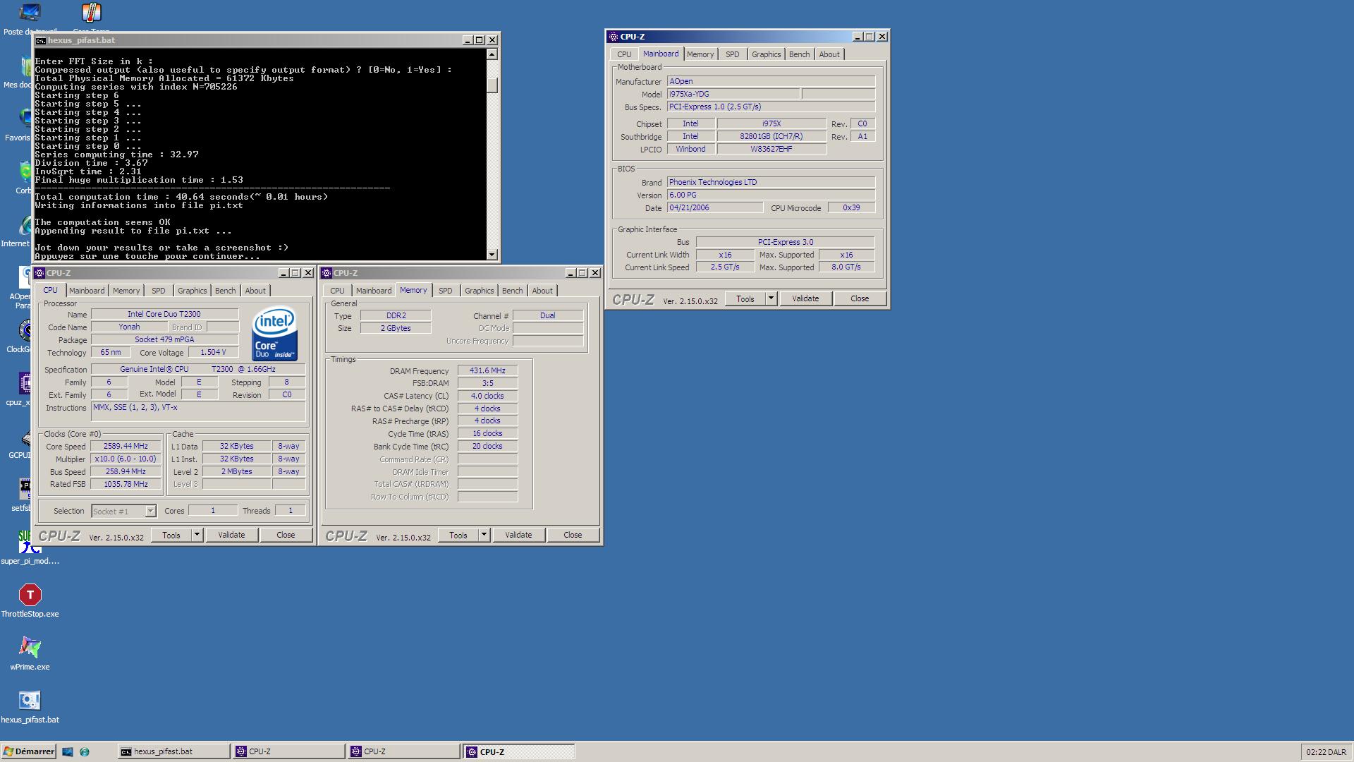The image size is (1354, 762).
Task: Click Core Voltage value 1.504 V
Action: pos(213,352)
